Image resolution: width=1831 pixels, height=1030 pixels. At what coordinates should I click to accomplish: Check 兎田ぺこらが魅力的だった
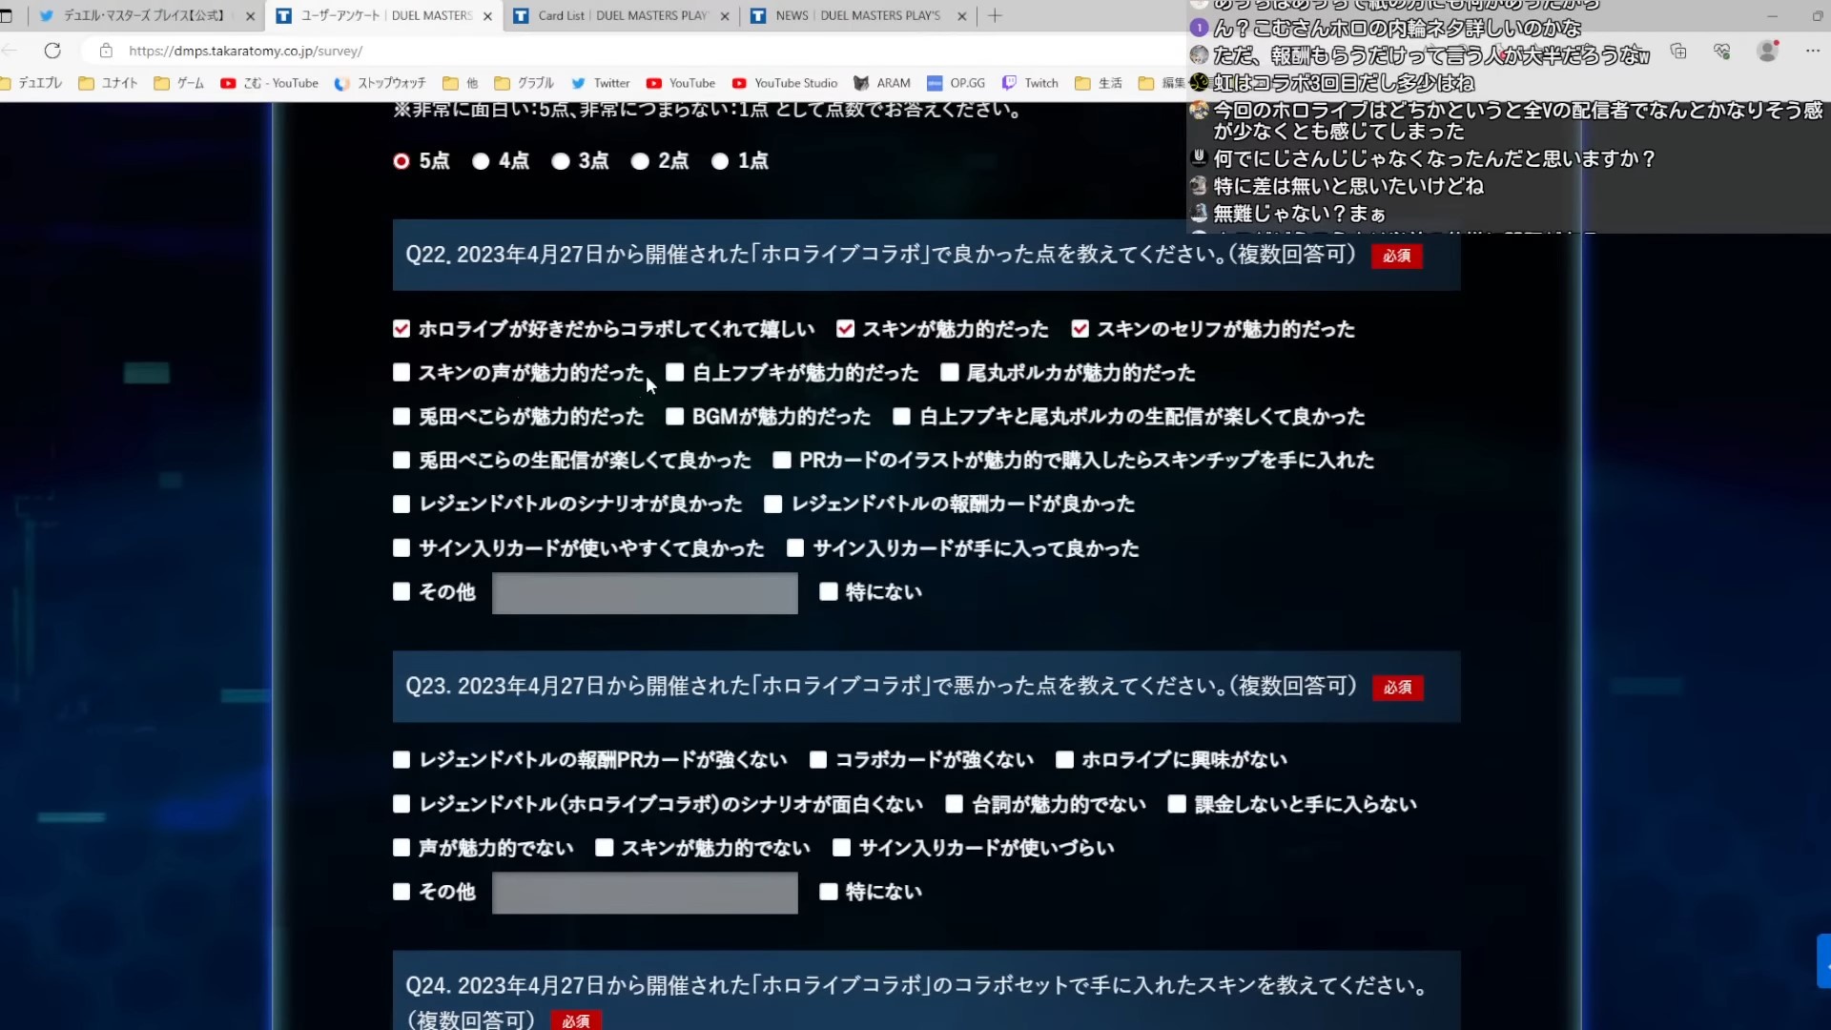401,417
